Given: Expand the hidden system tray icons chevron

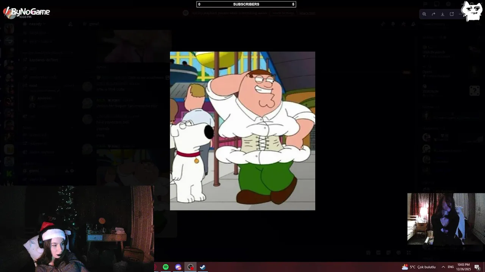Looking at the screenshot, I should coord(443,267).
